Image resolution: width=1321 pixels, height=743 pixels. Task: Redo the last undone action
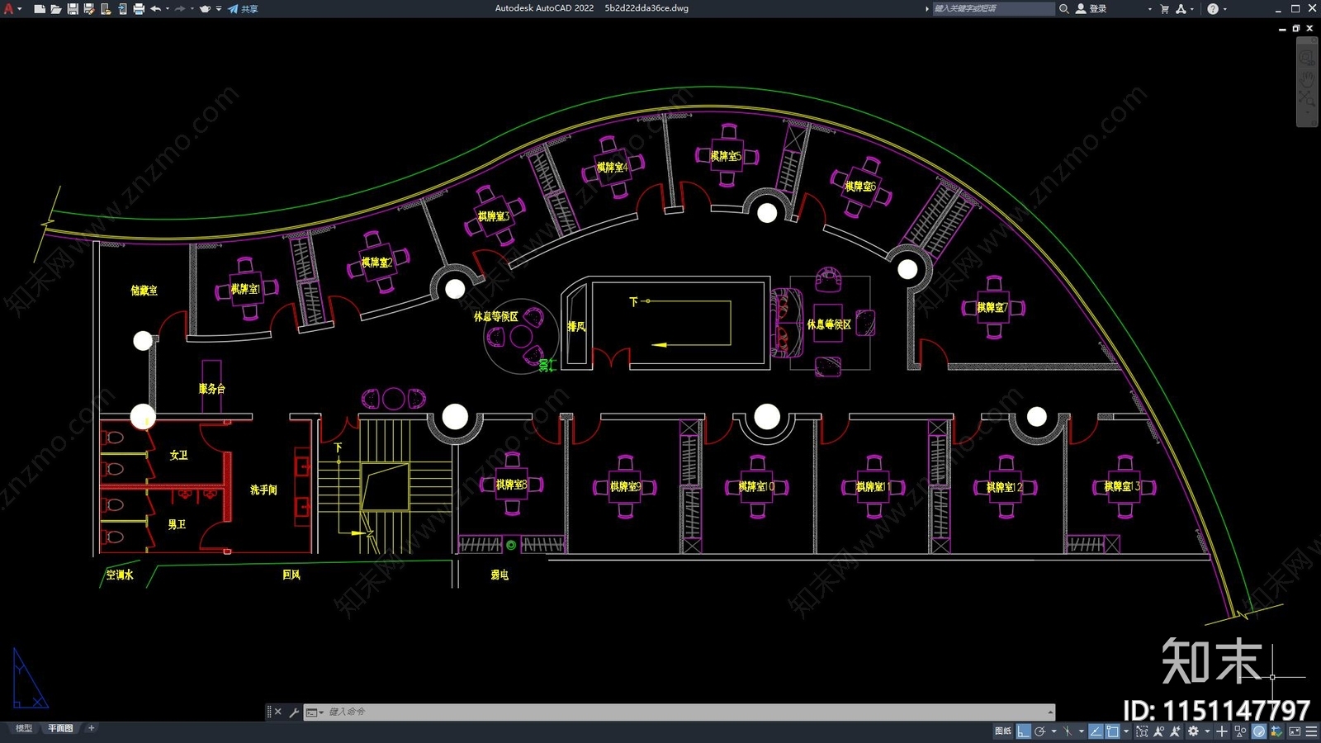point(180,8)
